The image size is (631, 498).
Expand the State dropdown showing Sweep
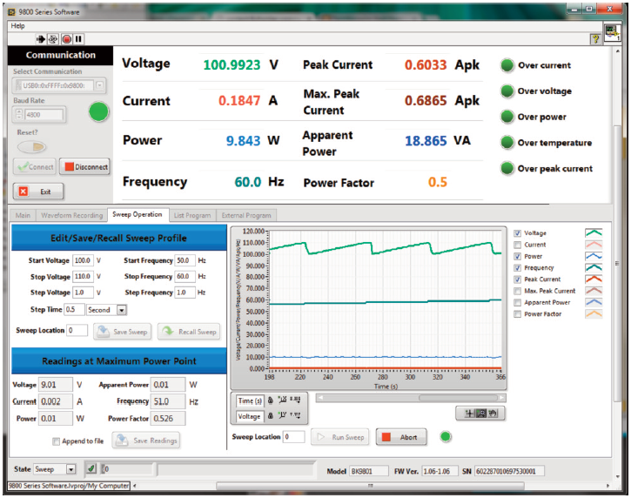click(x=70, y=470)
